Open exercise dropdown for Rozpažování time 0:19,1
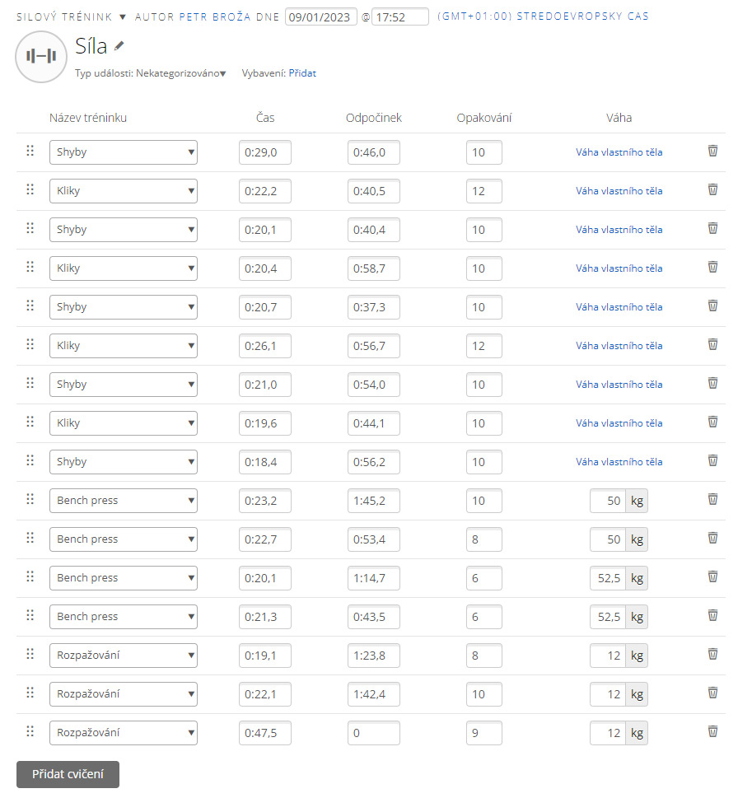 click(124, 655)
